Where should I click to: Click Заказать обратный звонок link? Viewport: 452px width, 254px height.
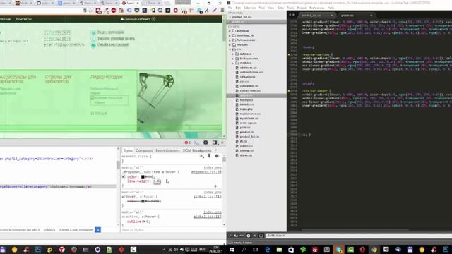[x=116, y=38]
